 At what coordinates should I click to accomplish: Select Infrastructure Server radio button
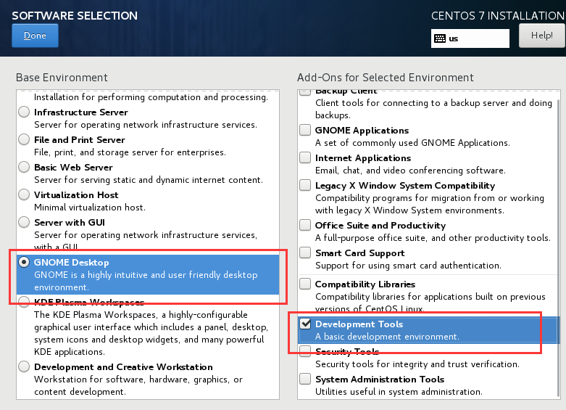point(24,112)
